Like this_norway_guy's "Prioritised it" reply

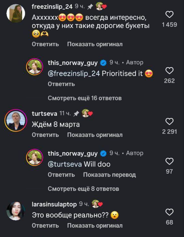coord(169,71)
